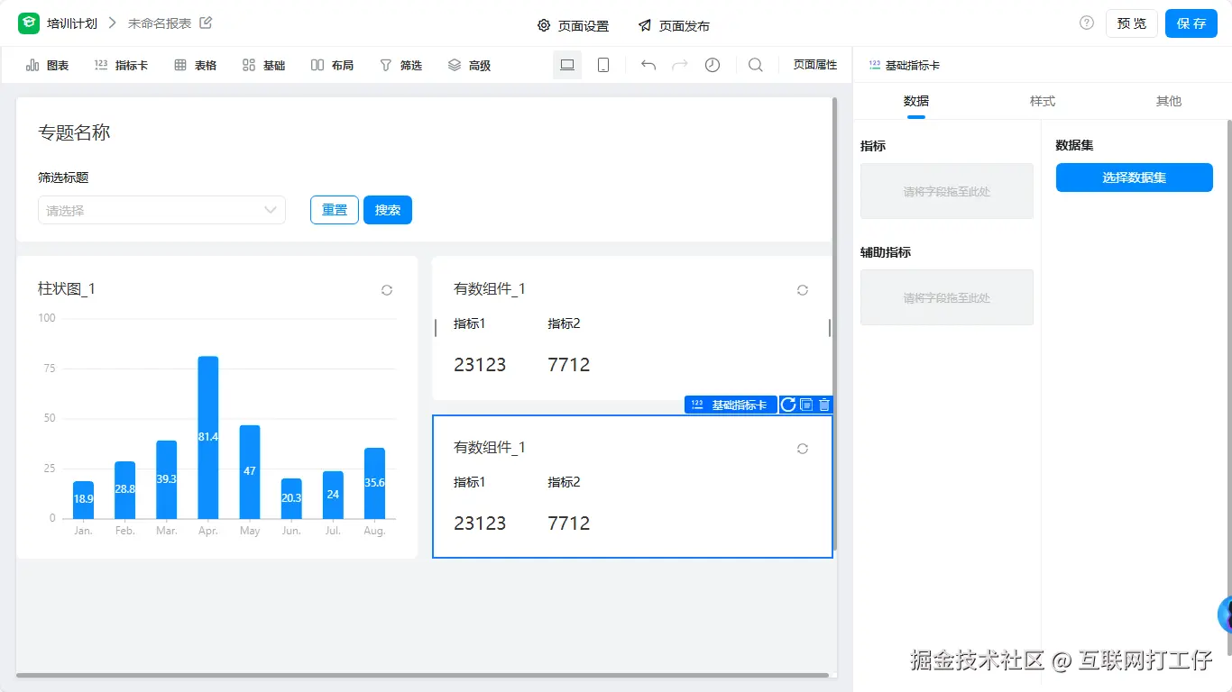Switch to mobile layout view

click(x=603, y=65)
